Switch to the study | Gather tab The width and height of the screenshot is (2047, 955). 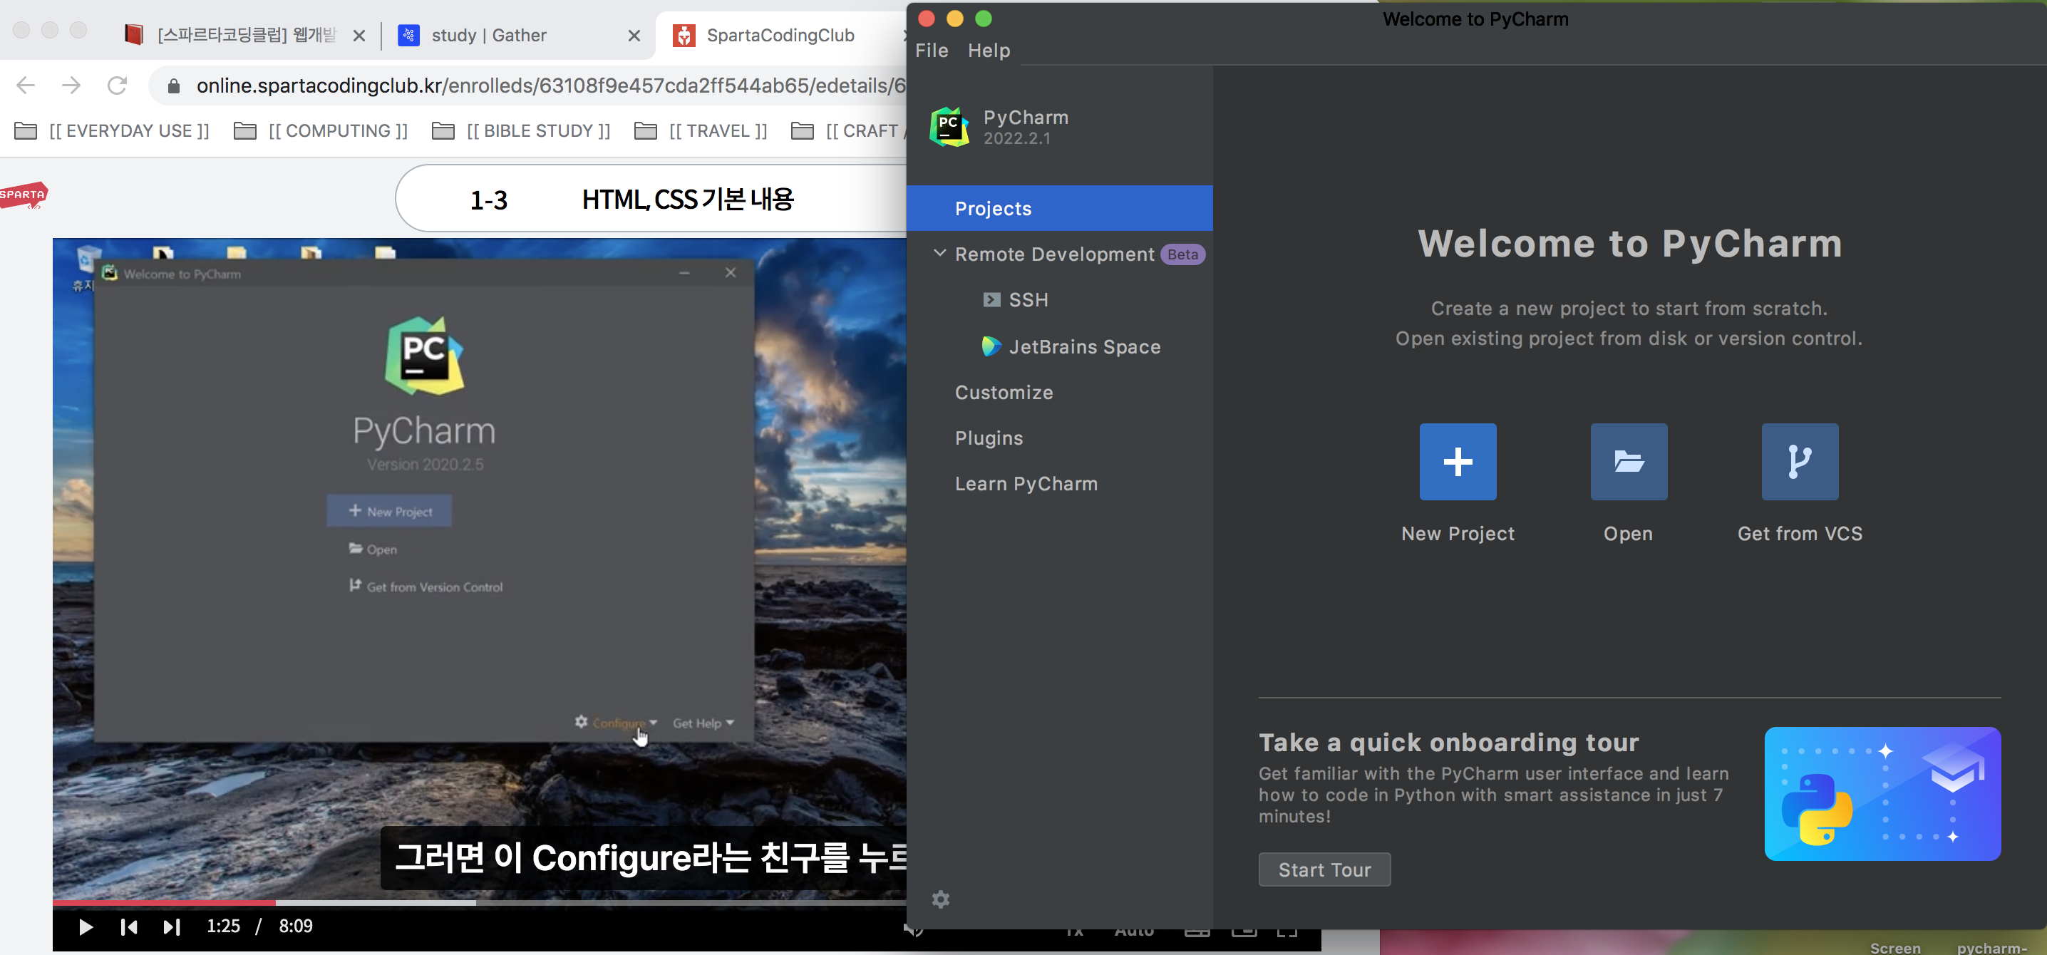[517, 36]
